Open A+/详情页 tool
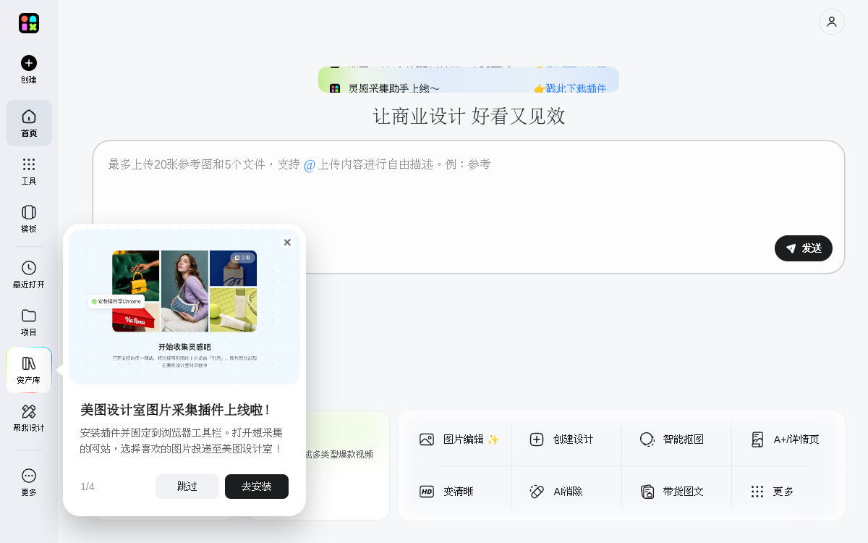Image resolution: width=868 pixels, height=543 pixels. coord(785,439)
